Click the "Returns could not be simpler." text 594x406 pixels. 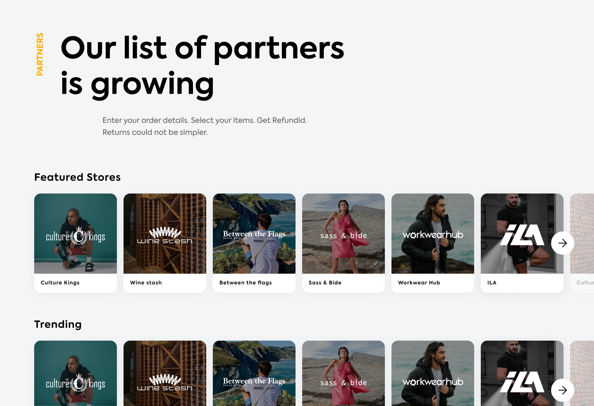pos(155,132)
